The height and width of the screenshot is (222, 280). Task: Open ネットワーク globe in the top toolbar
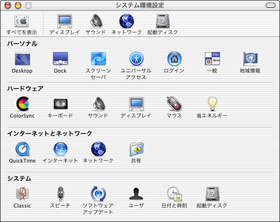pyautogui.click(x=127, y=21)
